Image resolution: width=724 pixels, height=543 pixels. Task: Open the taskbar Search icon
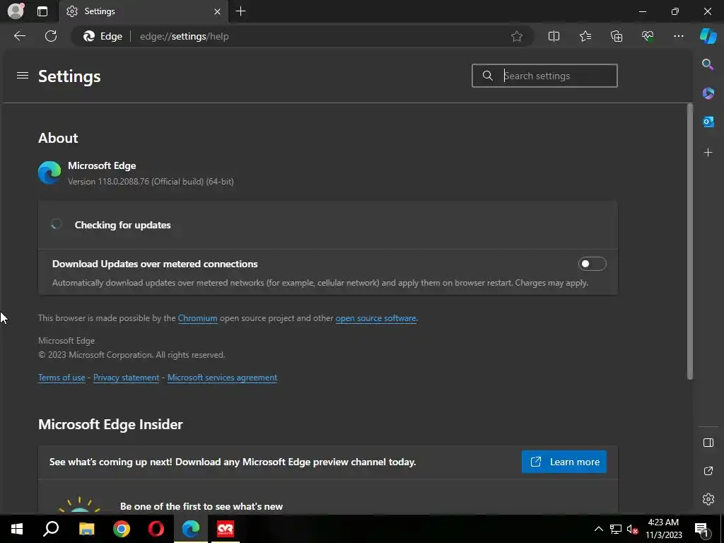click(51, 529)
